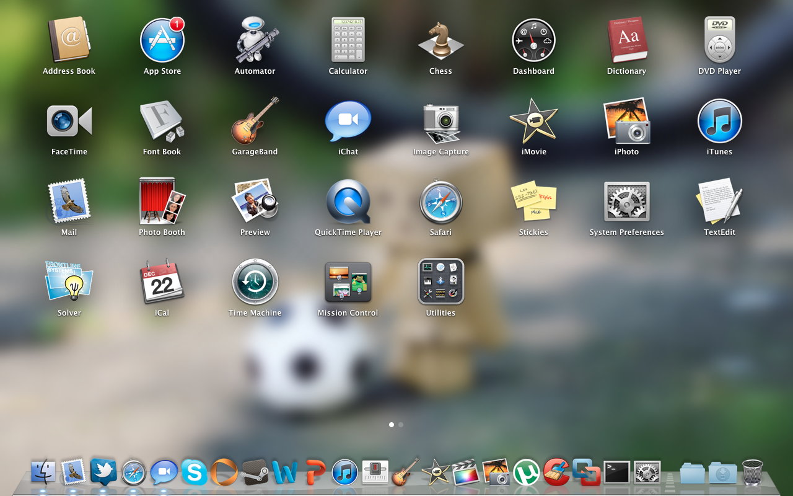This screenshot has height=496, width=793.
Task: Open the Dashboard app icon
Action: (x=534, y=40)
